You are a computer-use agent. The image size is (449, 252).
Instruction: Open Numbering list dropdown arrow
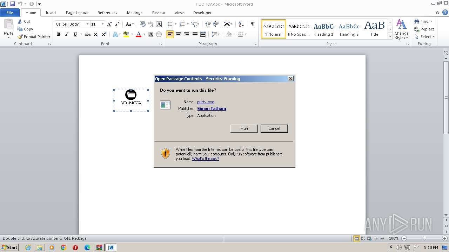(x=188, y=24)
